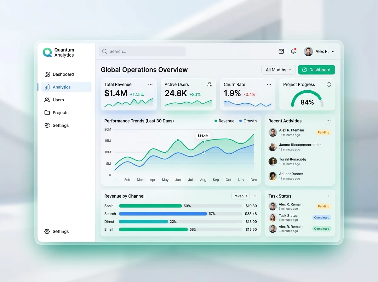Viewport: 378px width, 282px height.
Task: Open the notifications bell
Action: (x=293, y=51)
